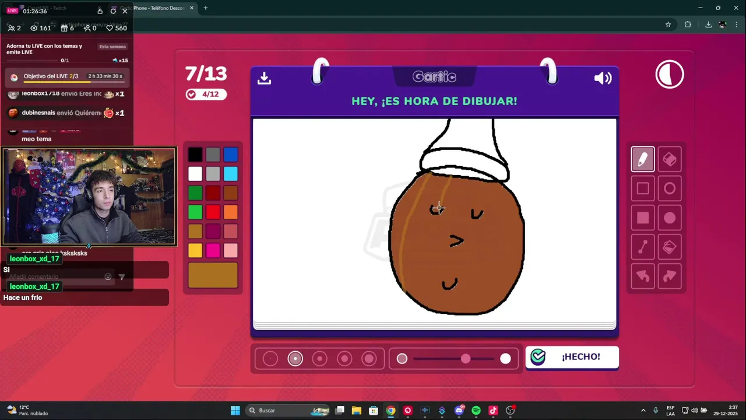Screen dimensions: 746x420
Task: Bookmark this page with the star icon
Action: [x=668, y=24]
